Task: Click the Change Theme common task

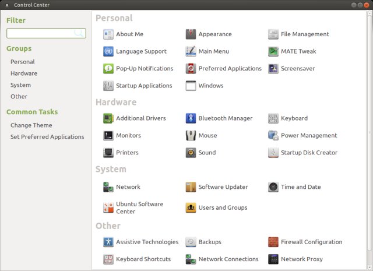Action: [x=31, y=125]
